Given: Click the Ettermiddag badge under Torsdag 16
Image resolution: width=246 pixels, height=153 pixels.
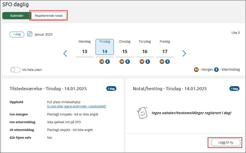Looking at the screenshot, I should (x=148, y=62).
